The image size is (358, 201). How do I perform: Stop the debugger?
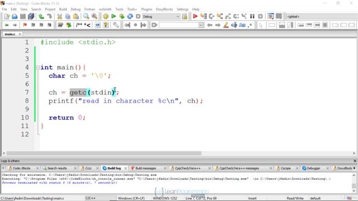click(260, 16)
